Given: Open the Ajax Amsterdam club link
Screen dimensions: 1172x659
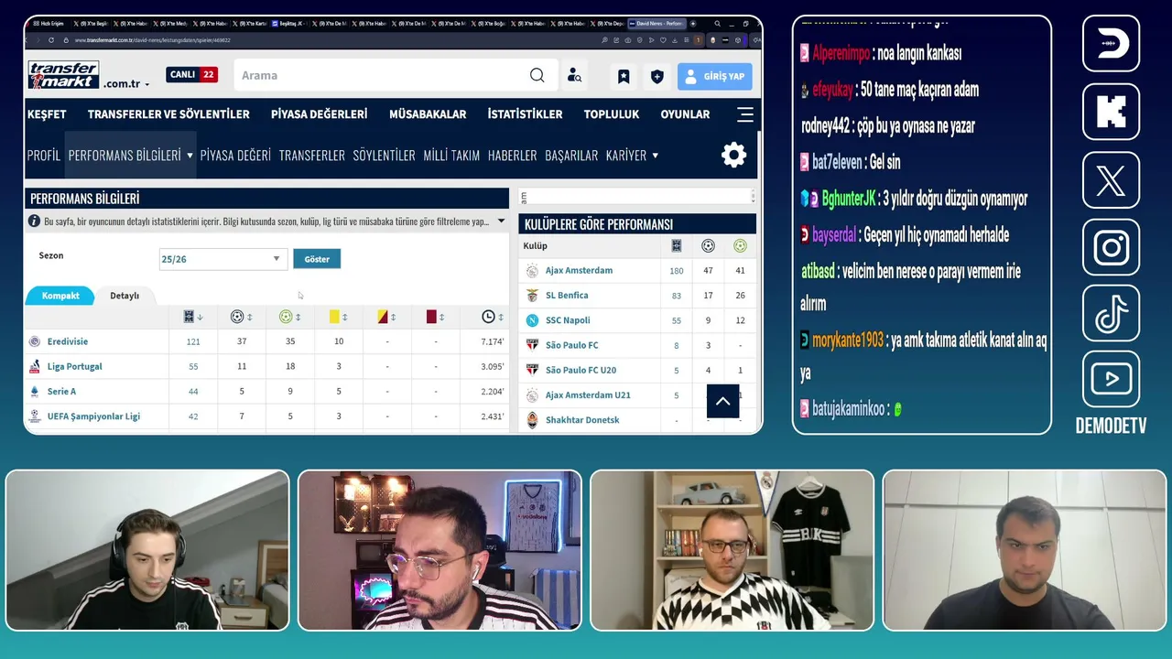Looking at the screenshot, I should coord(579,271).
